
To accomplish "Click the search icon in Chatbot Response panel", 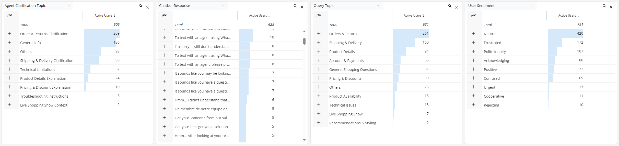I will click(x=295, y=6).
